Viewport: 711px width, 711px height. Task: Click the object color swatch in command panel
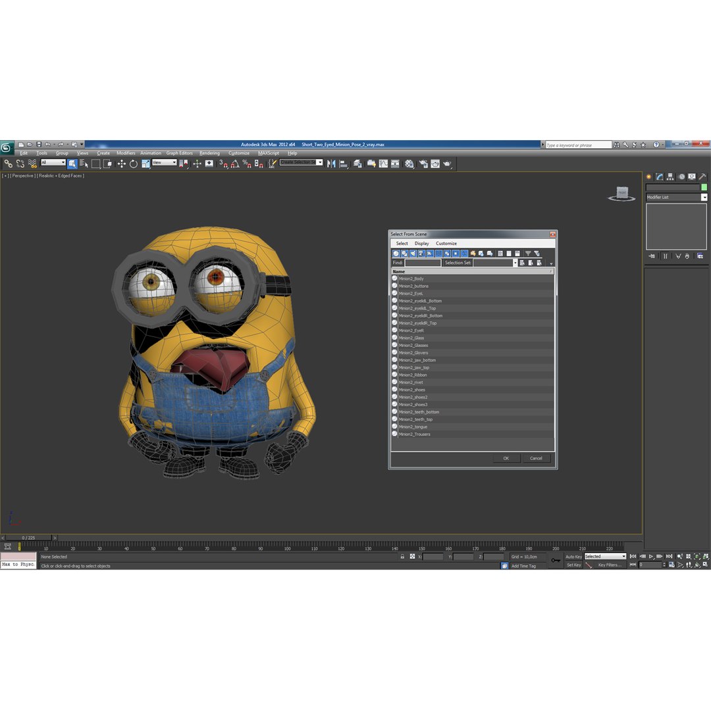(x=704, y=187)
